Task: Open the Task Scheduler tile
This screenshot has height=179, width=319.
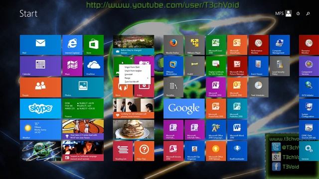Action: [x=258, y=88]
